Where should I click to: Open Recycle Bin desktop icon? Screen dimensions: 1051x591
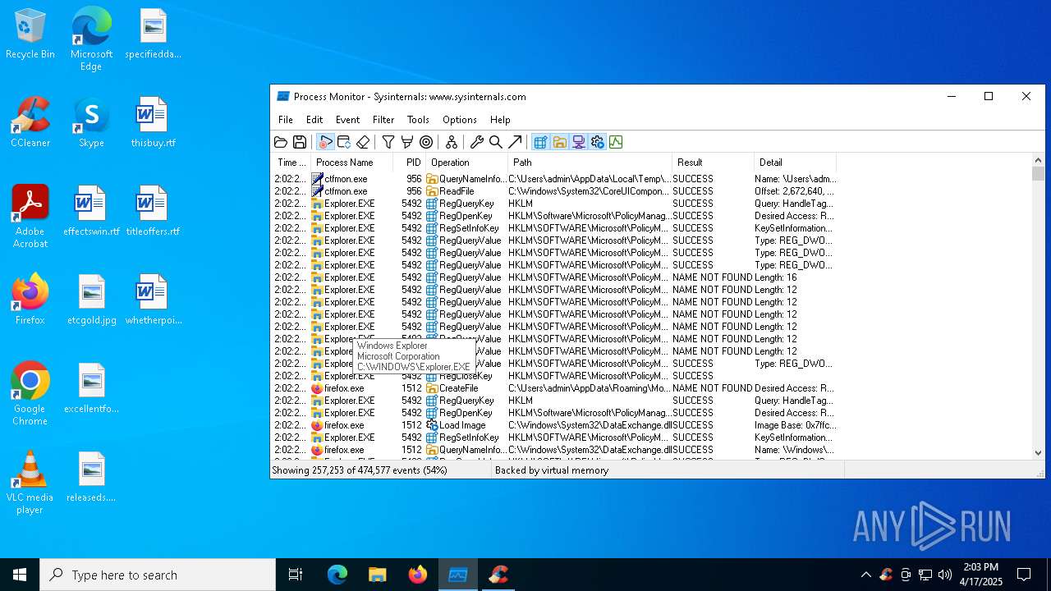coord(30,34)
